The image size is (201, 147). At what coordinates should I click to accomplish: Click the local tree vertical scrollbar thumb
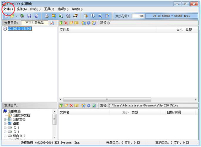pyautogui.click(x=54, y=119)
